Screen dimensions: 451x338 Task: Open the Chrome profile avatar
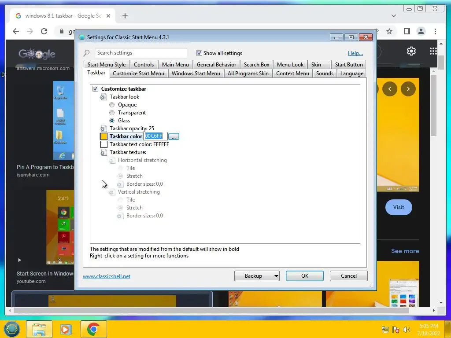point(421,31)
